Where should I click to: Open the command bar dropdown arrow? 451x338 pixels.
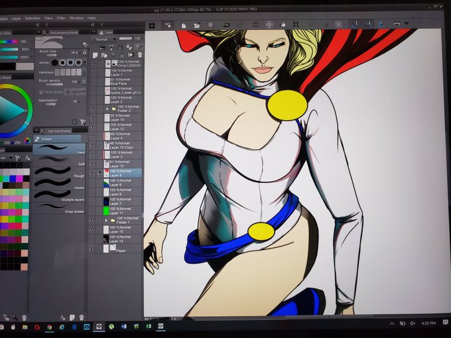point(407,23)
